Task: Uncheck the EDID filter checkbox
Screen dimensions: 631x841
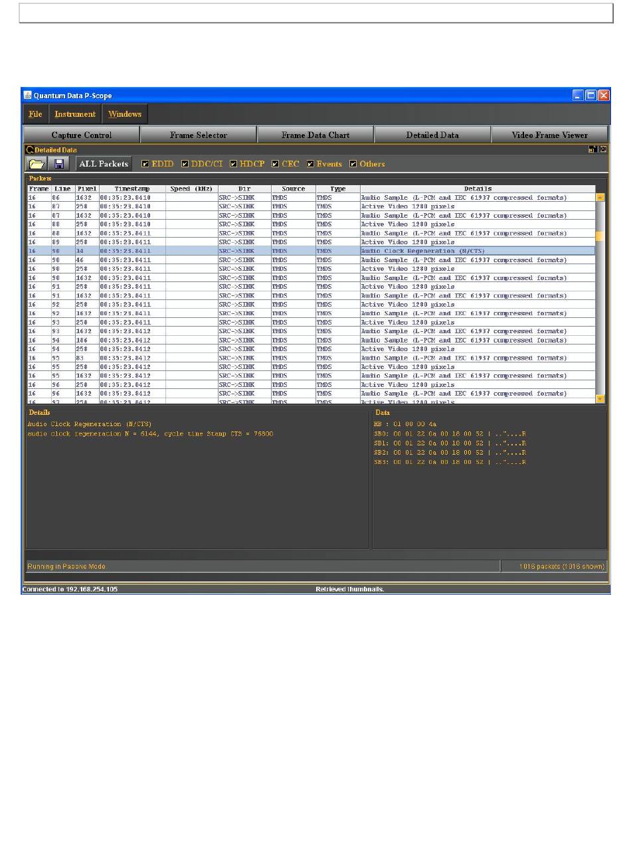Action: [145, 164]
